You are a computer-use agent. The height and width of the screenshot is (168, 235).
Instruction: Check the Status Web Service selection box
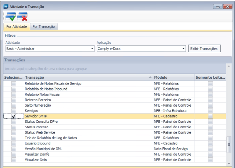14,132
